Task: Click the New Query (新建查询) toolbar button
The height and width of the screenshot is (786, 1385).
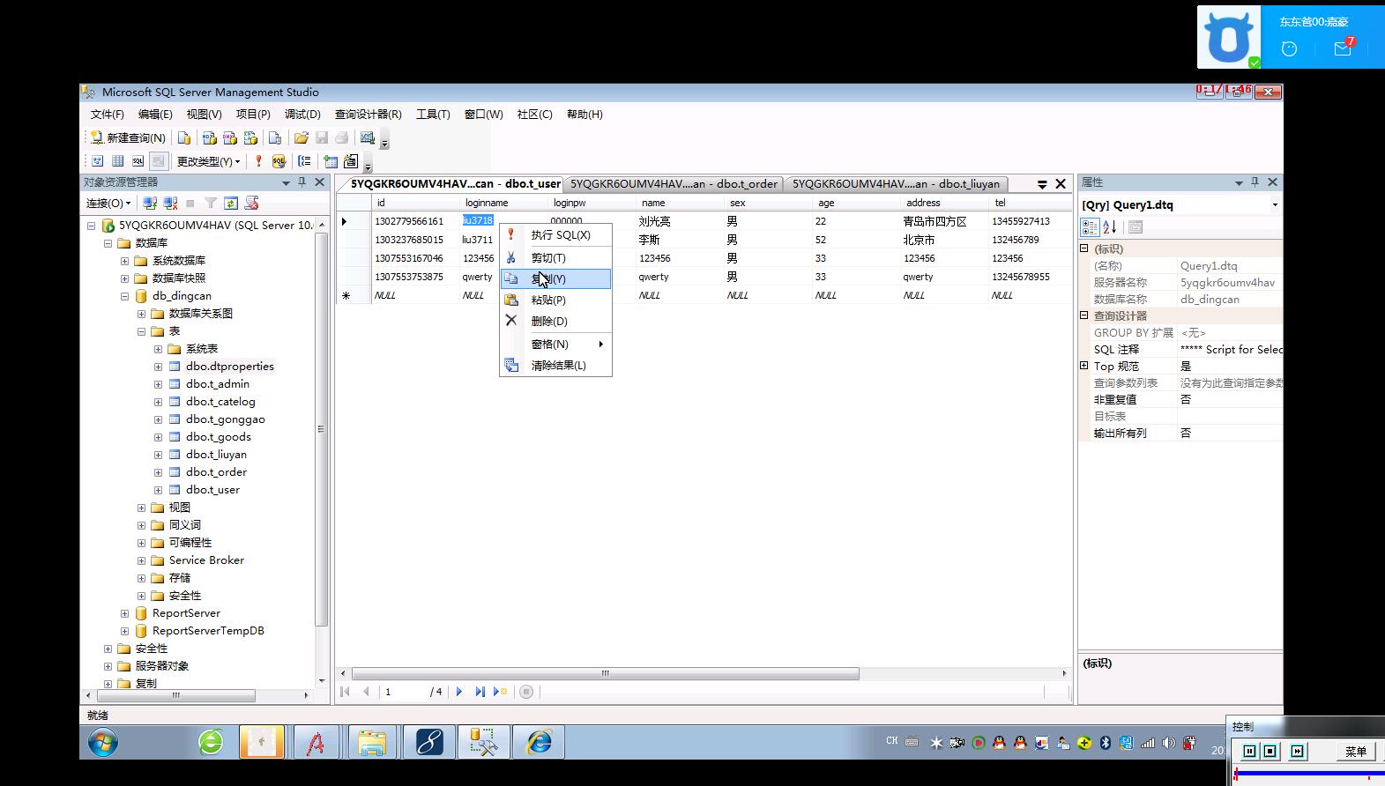Action: (128, 137)
